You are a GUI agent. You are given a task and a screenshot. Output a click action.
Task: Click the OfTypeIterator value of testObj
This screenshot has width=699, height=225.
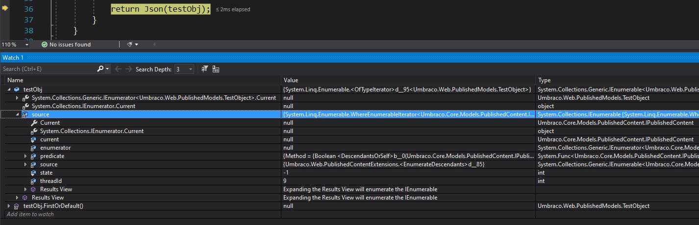pyautogui.click(x=407, y=90)
